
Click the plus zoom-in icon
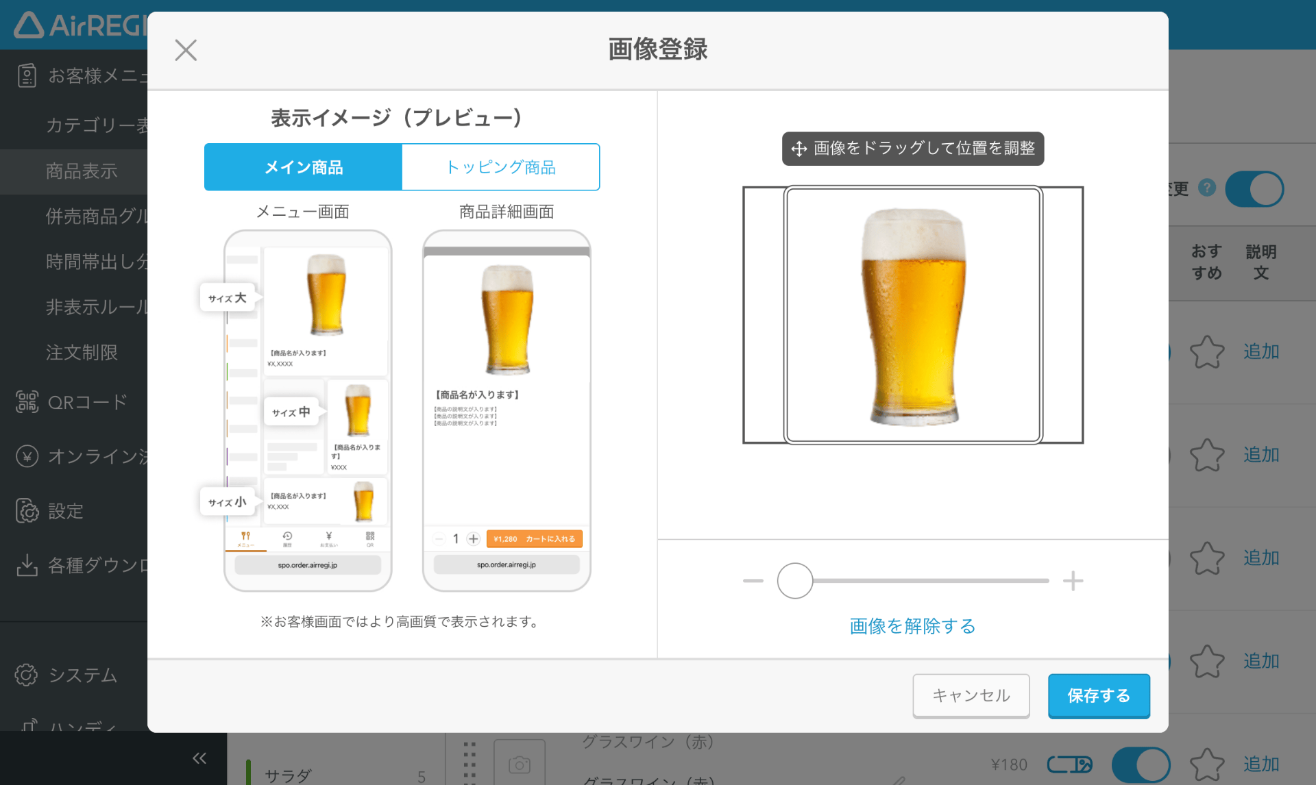click(x=1073, y=581)
